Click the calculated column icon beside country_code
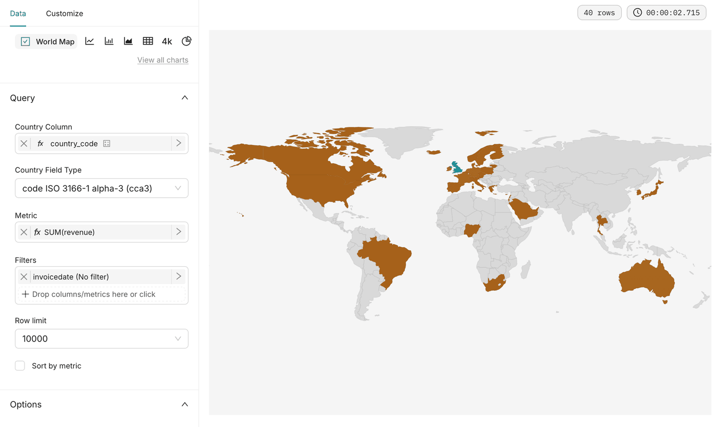 coord(107,143)
